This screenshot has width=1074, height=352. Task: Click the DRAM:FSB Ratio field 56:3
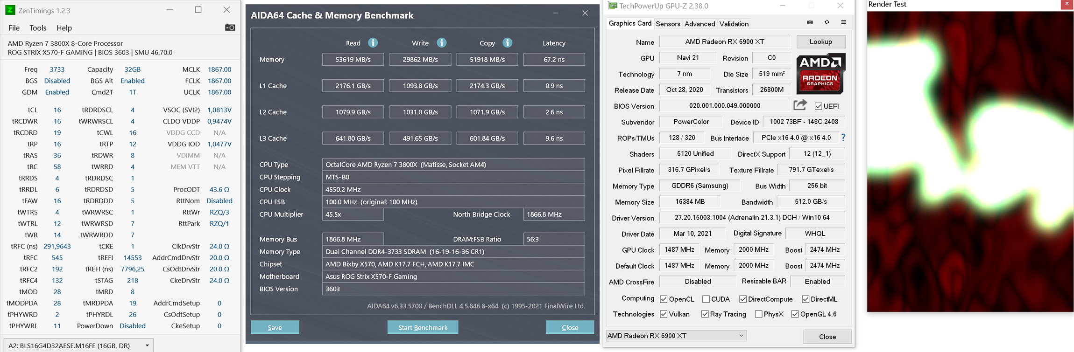(x=554, y=239)
